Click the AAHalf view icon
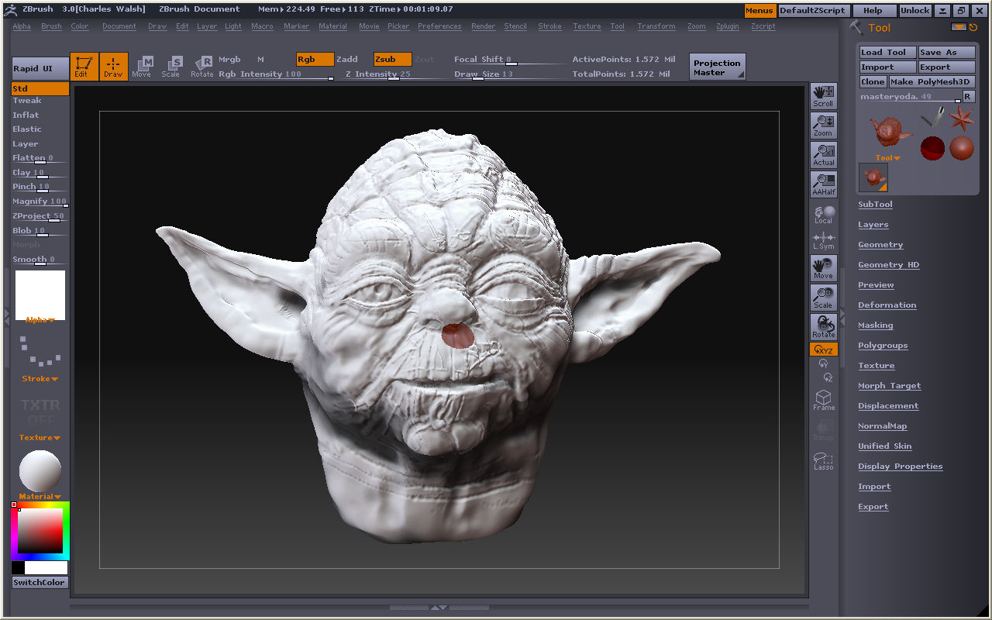Image resolution: width=992 pixels, height=620 pixels. point(823,184)
